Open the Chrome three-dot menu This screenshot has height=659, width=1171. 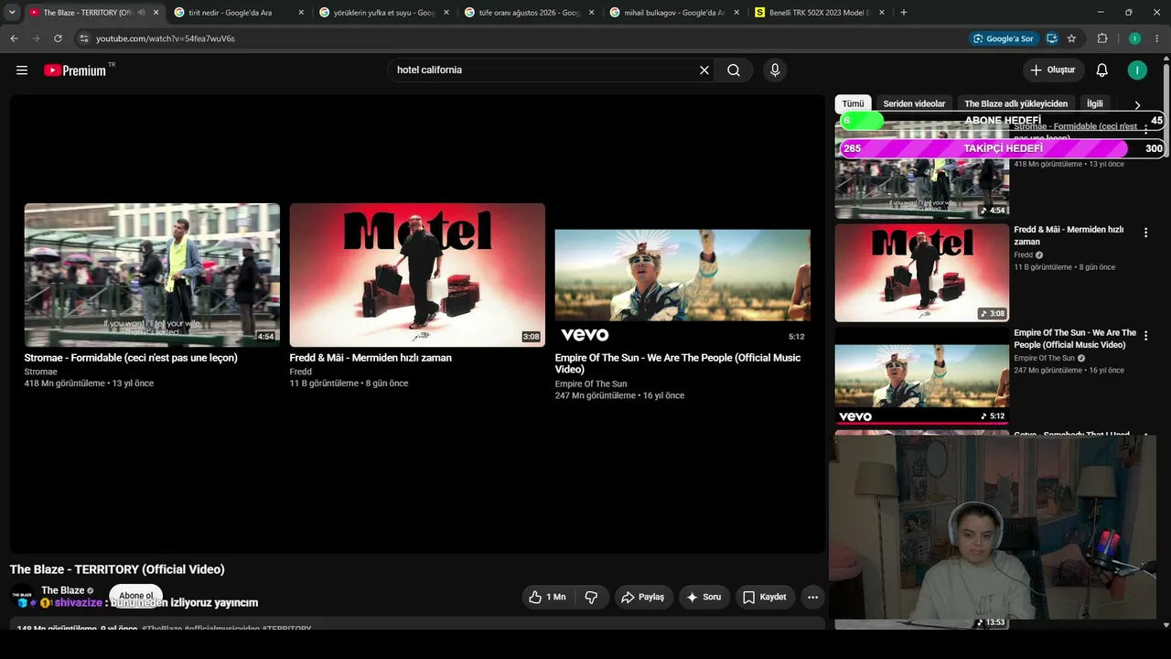[1157, 38]
